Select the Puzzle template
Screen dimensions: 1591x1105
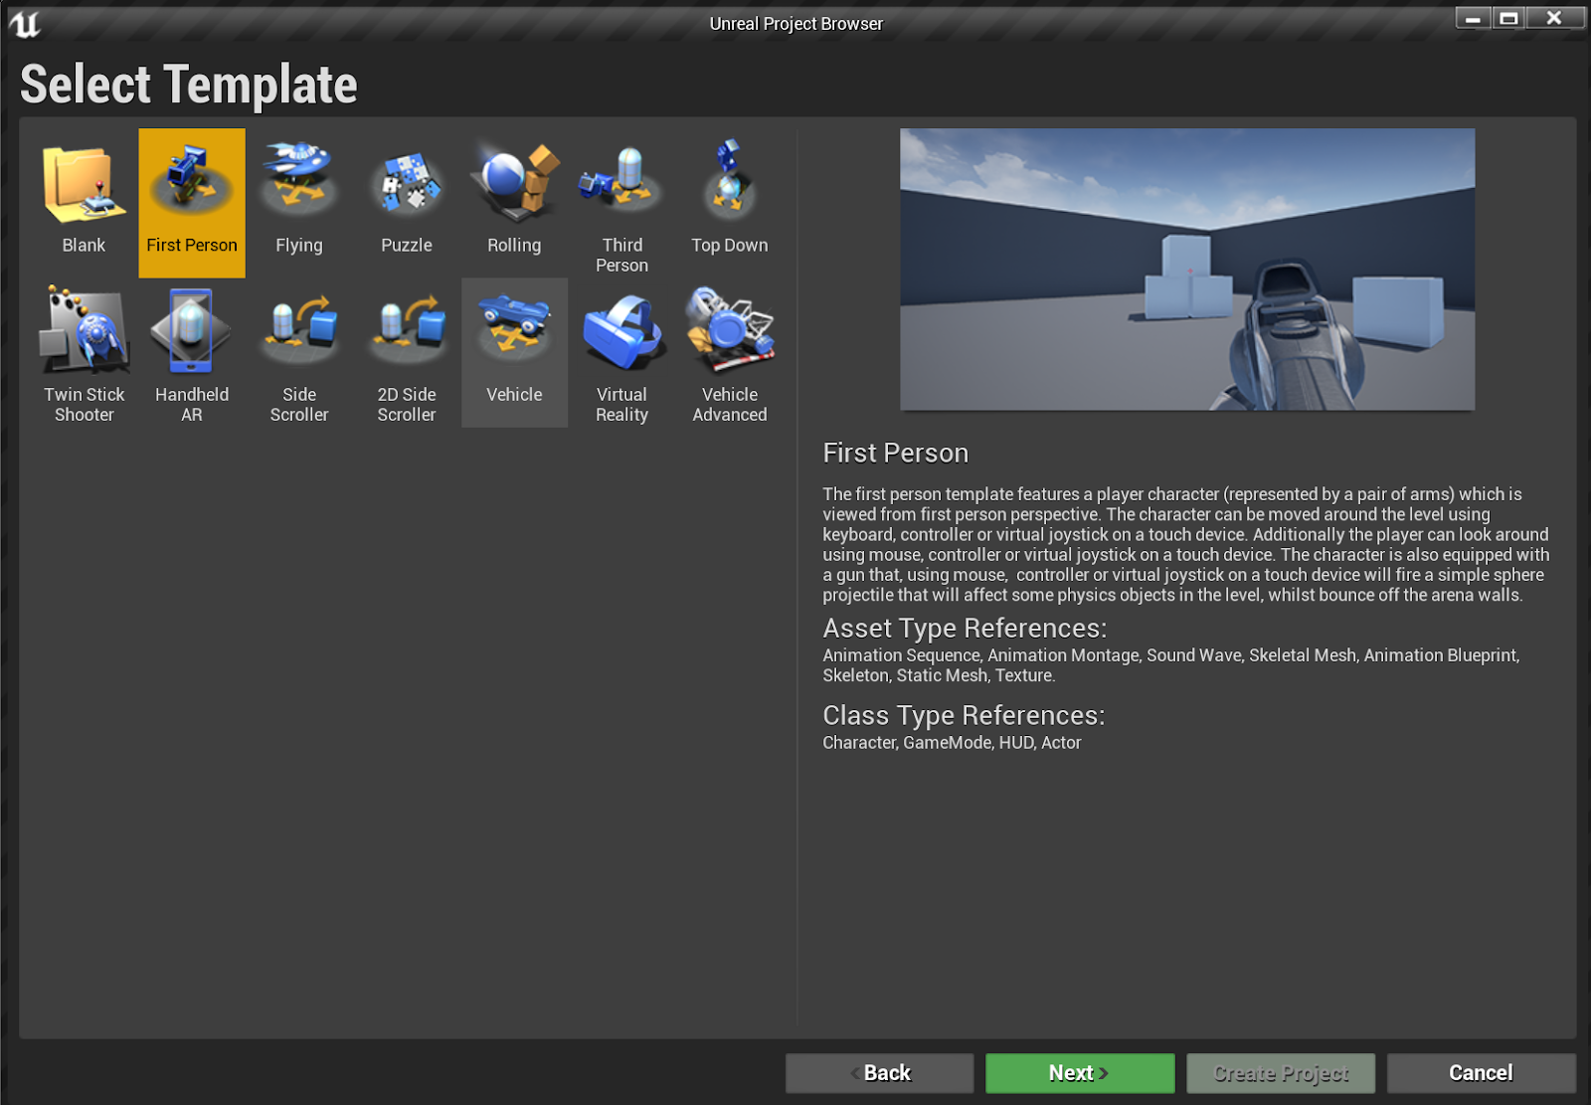pos(407,203)
